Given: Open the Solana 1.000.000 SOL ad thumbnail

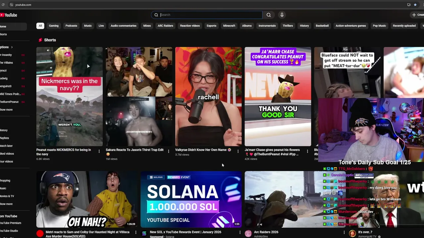Looking at the screenshot, I should [191, 199].
